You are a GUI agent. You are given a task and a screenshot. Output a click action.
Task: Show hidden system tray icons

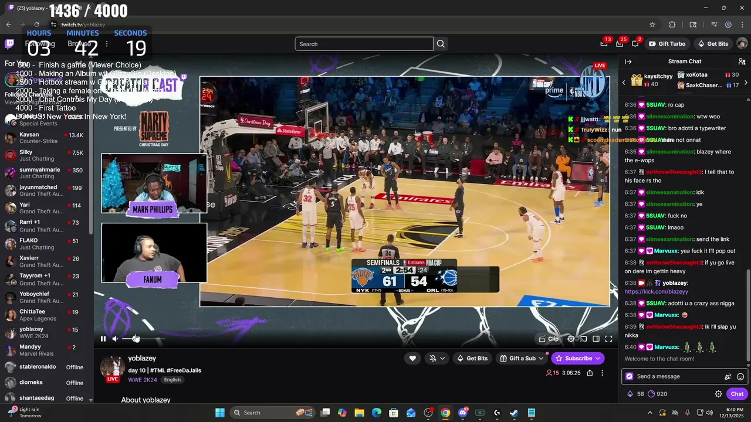tap(649, 413)
